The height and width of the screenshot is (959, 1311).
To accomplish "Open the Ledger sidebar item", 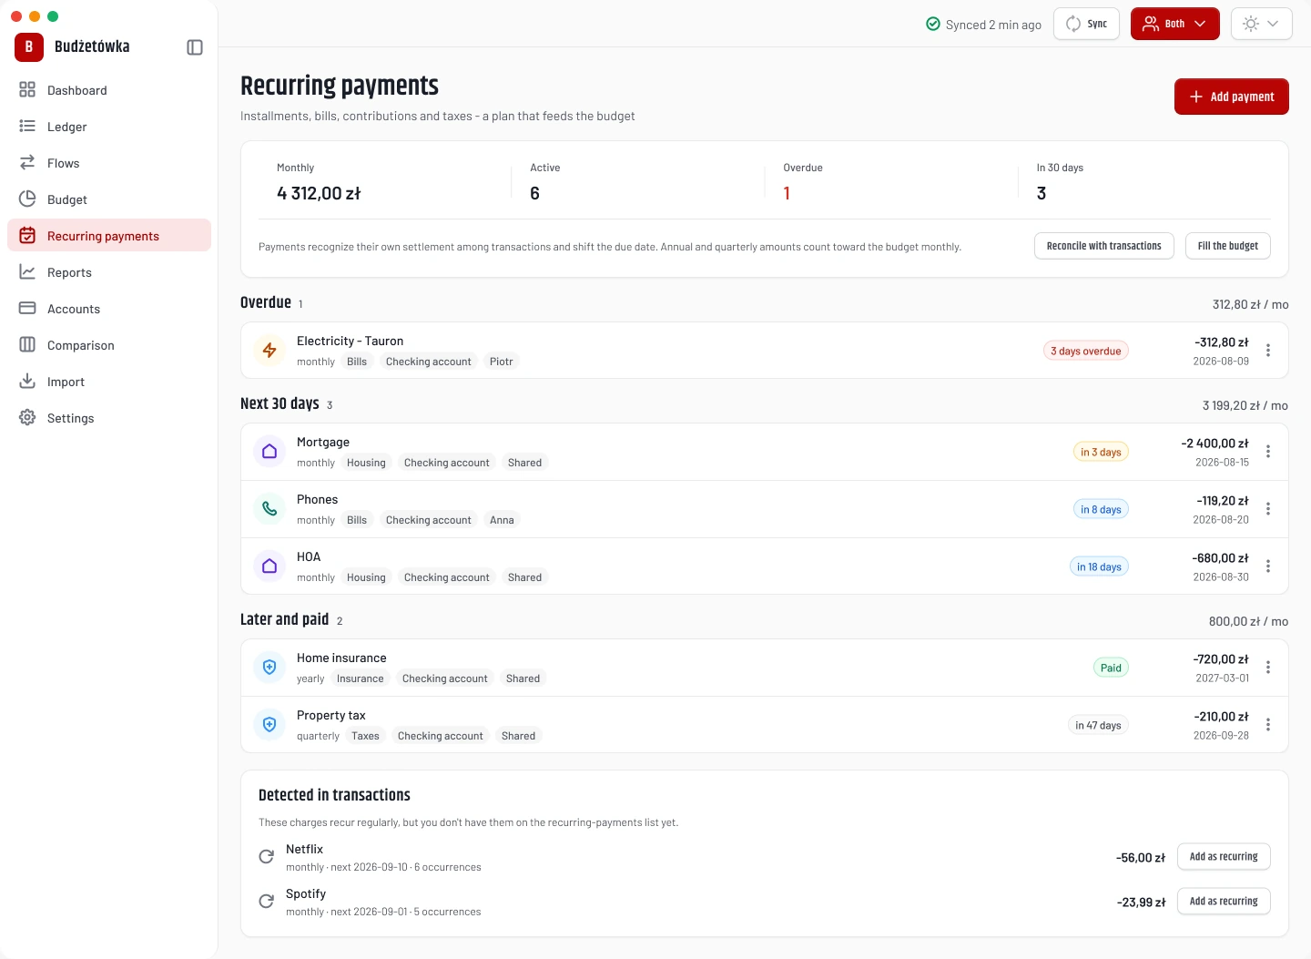I will coord(109,127).
